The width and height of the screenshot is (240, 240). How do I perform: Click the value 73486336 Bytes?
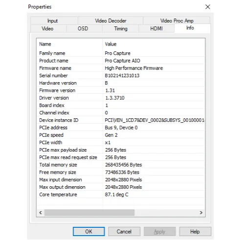[122, 172]
